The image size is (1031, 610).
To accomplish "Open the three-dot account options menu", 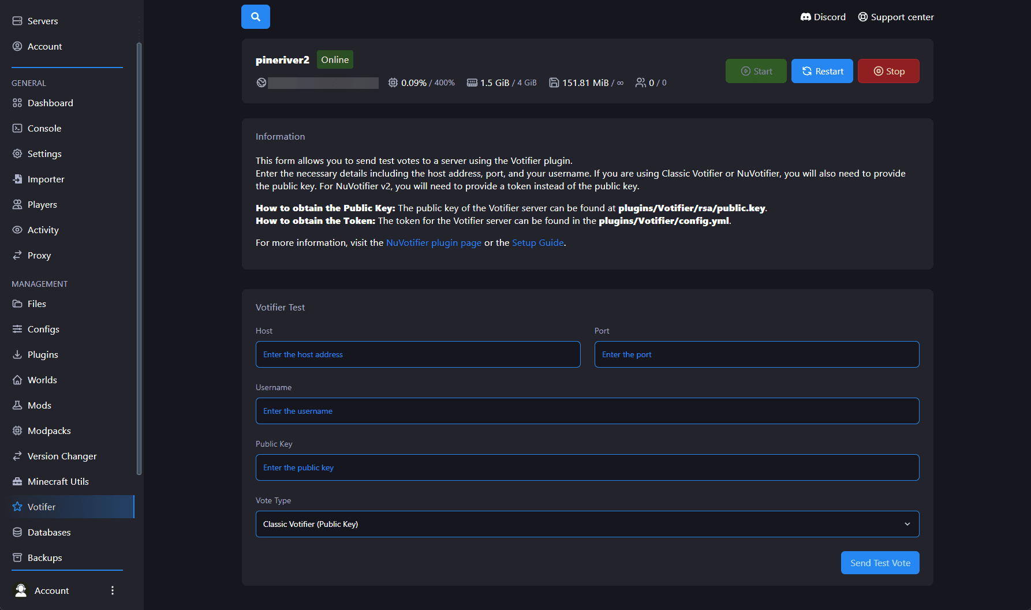I will 113,590.
